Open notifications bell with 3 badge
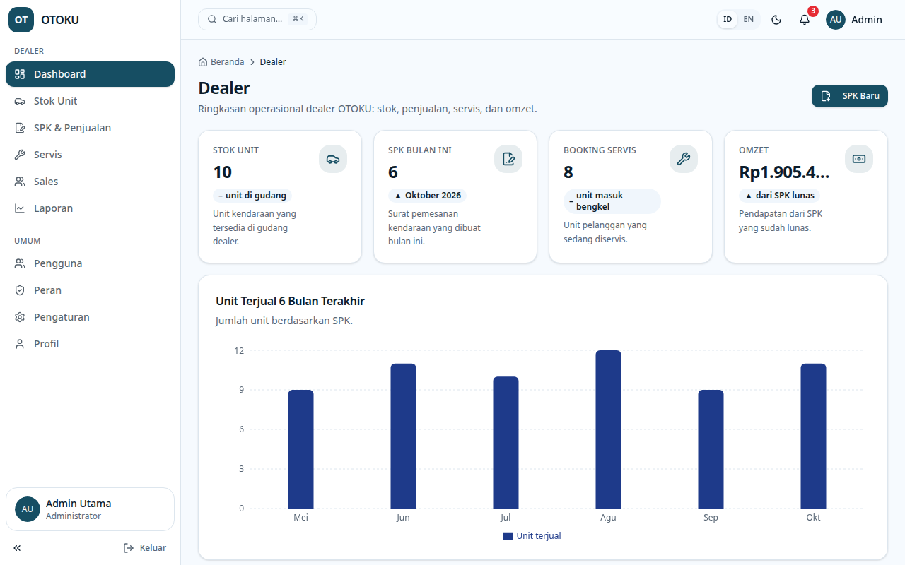 click(805, 20)
